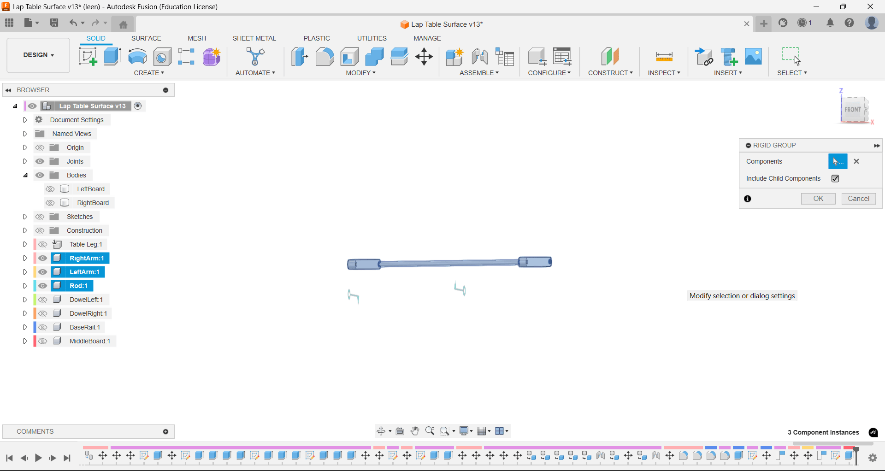885x471 pixels.
Task: Expand the BaseRail:1 component
Action: [x=25, y=327]
